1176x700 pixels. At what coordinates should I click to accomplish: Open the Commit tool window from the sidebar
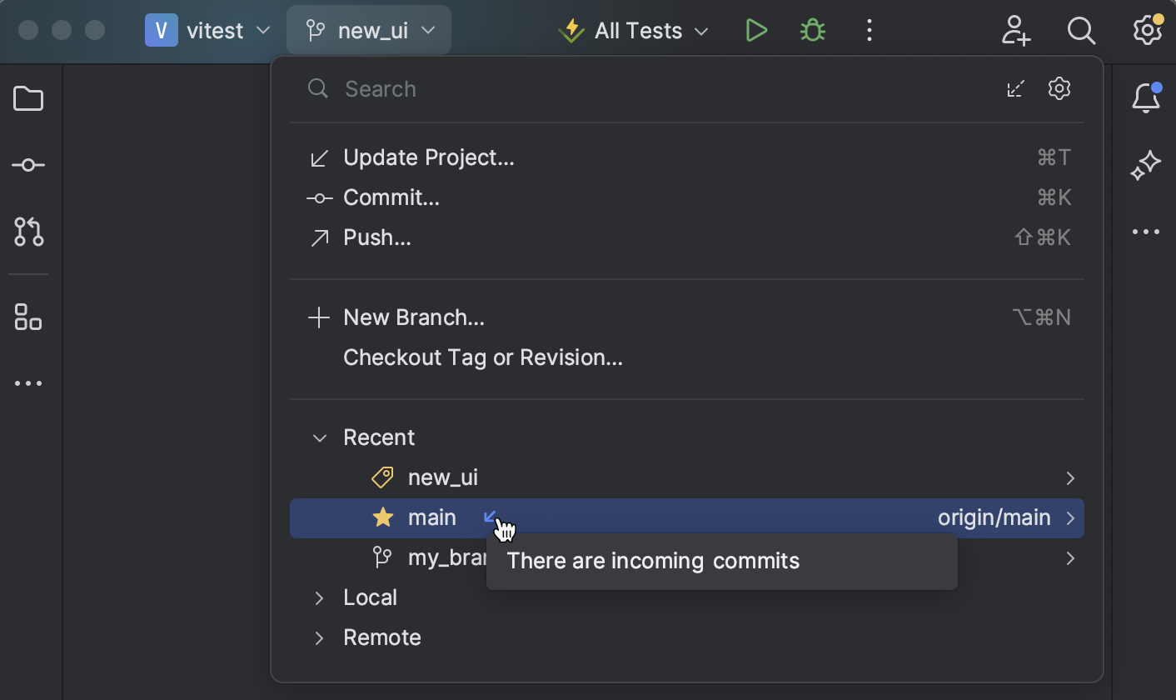tap(27, 164)
